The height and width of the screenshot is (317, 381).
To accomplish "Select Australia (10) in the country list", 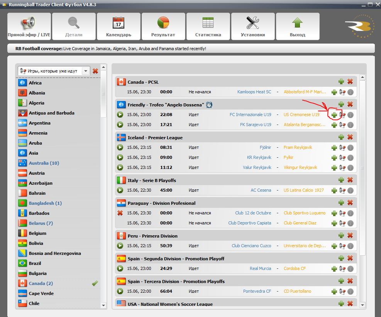I will (58, 163).
